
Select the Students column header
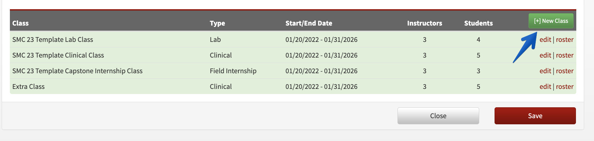pyautogui.click(x=478, y=23)
